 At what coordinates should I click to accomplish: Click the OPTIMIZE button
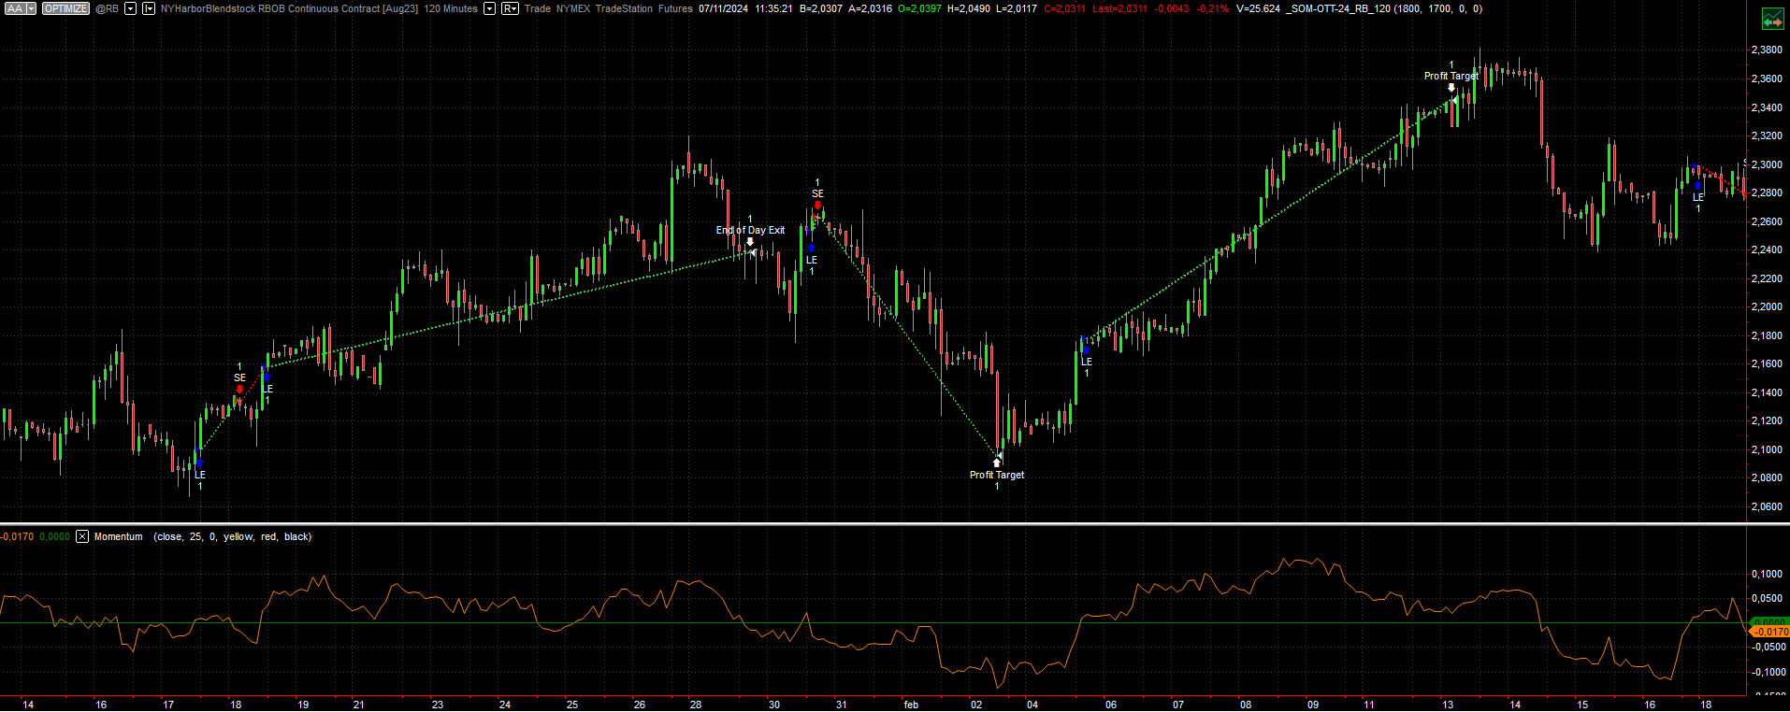click(x=65, y=8)
